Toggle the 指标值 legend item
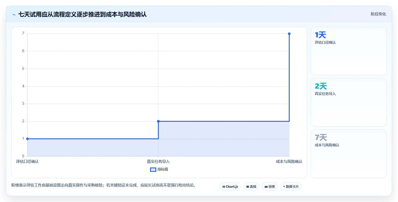 (159, 169)
